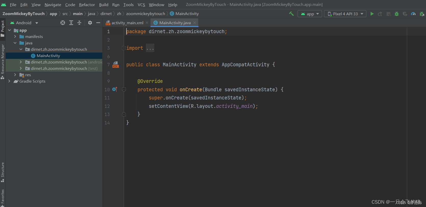Click the fold end marker on line 13
Screen dimensions: 426x207
pyautogui.click(x=124, y=114)
